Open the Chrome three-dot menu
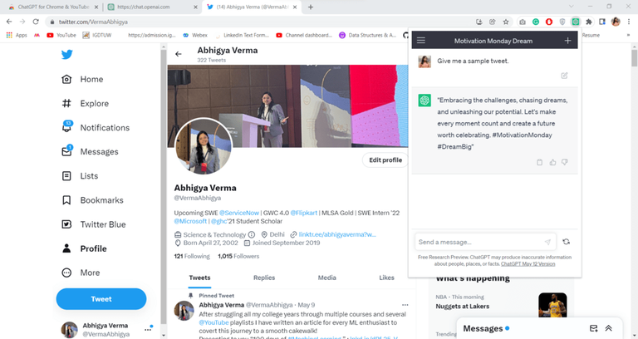This screenshot has height=339, width=638. [x=629, y=22]
